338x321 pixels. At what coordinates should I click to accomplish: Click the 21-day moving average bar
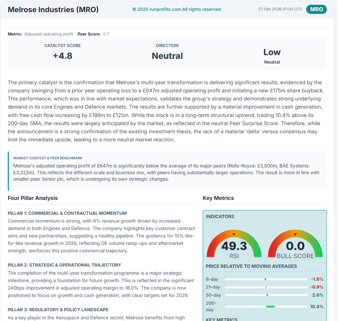[266, 287]
